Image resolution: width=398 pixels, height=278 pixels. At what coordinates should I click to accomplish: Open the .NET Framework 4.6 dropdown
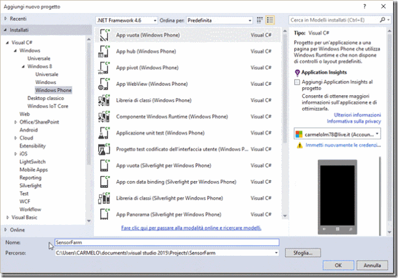[127, 20]
